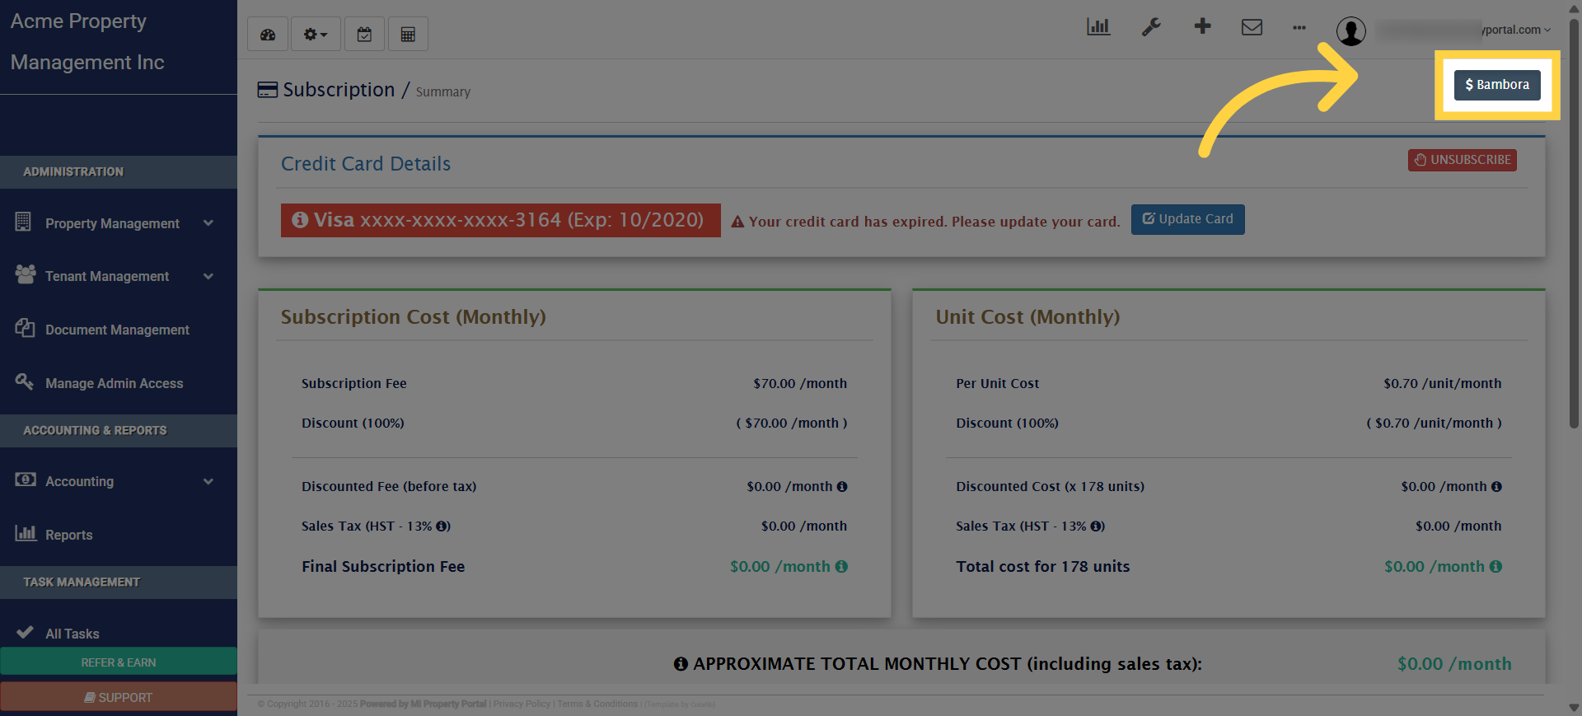Viewport: 1582px width, 716px height.
Task: Click the calendar check toolbar icon
Action: click(364, 35)
